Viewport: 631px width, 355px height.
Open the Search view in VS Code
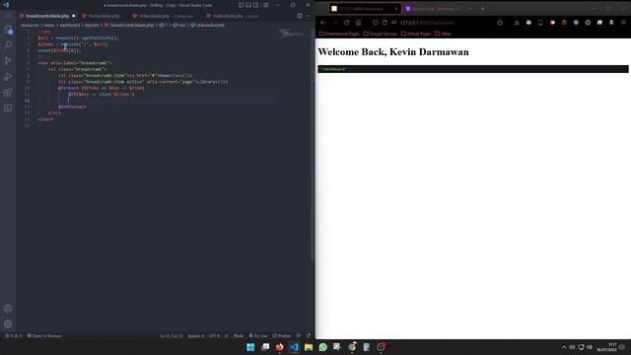pyautogui.click(x=8, y=44)
